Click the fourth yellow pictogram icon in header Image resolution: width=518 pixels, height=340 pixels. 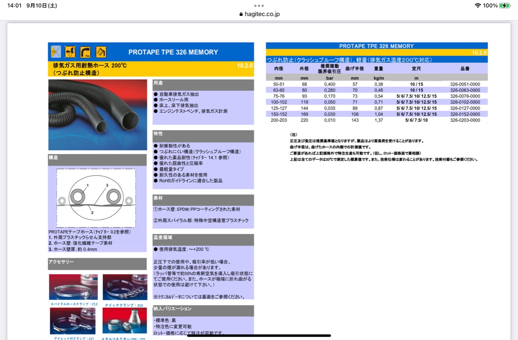click(101, 52)
